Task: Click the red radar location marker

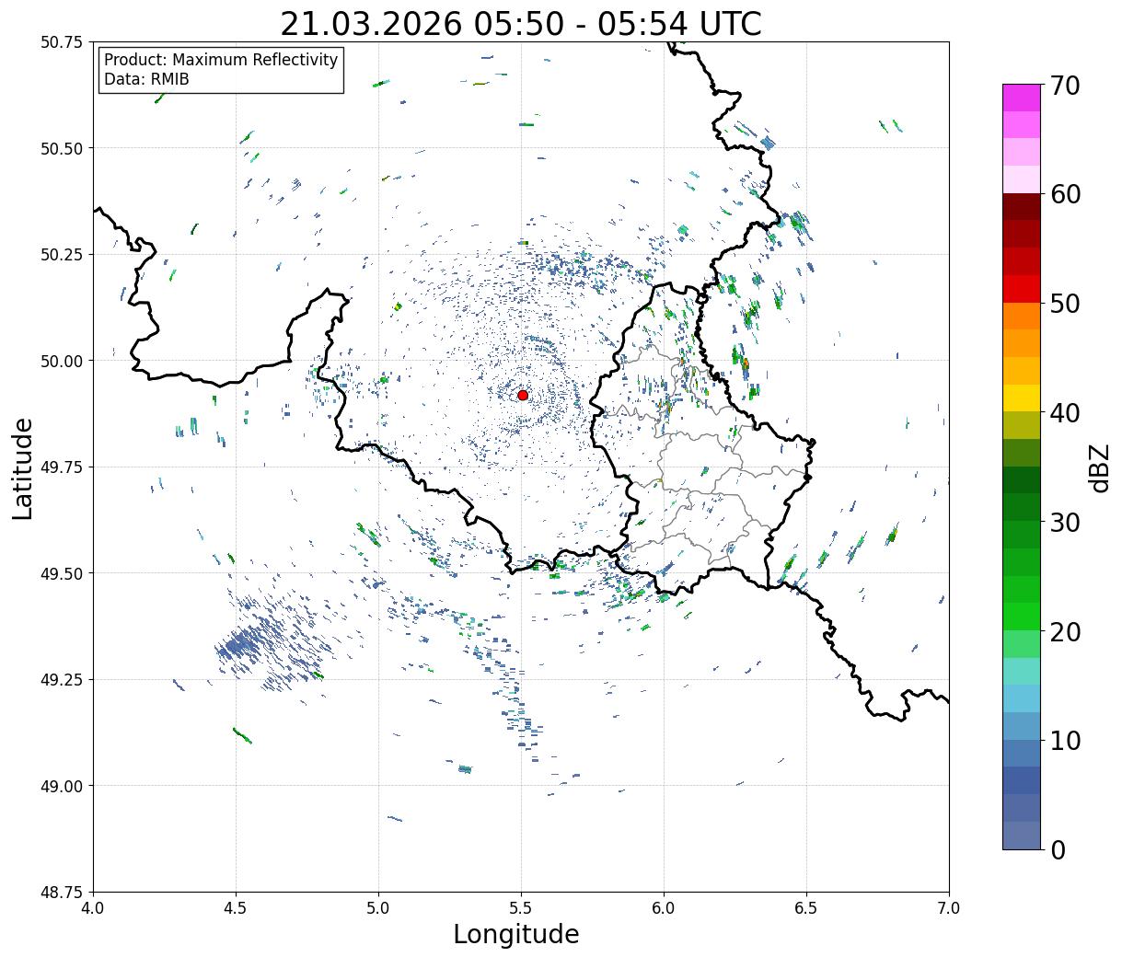Action: tap(523, 395)
